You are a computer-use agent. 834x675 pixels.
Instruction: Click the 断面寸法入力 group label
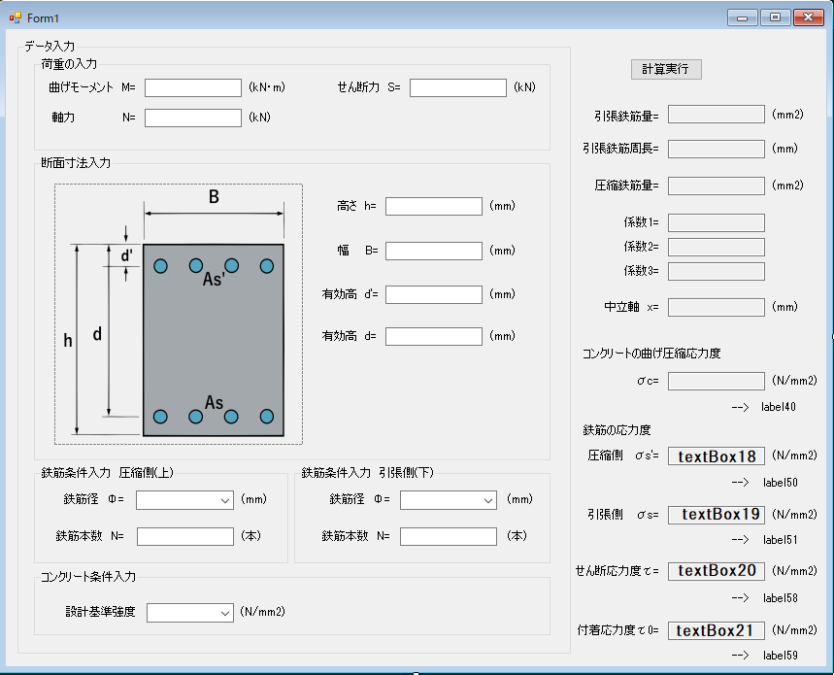76,163
